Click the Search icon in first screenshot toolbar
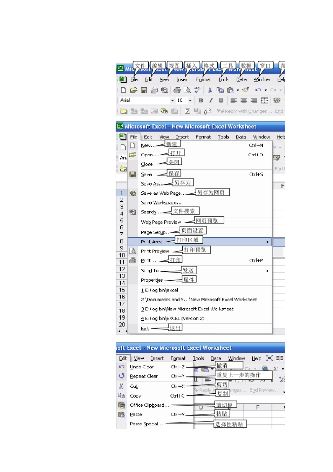Screen dimensions: 333x472 click(x=164, y=90)
